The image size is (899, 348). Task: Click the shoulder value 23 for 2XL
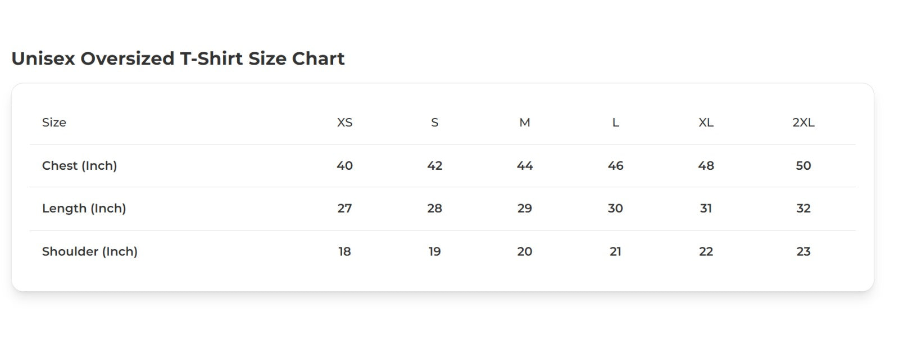[x=803, y=251]
